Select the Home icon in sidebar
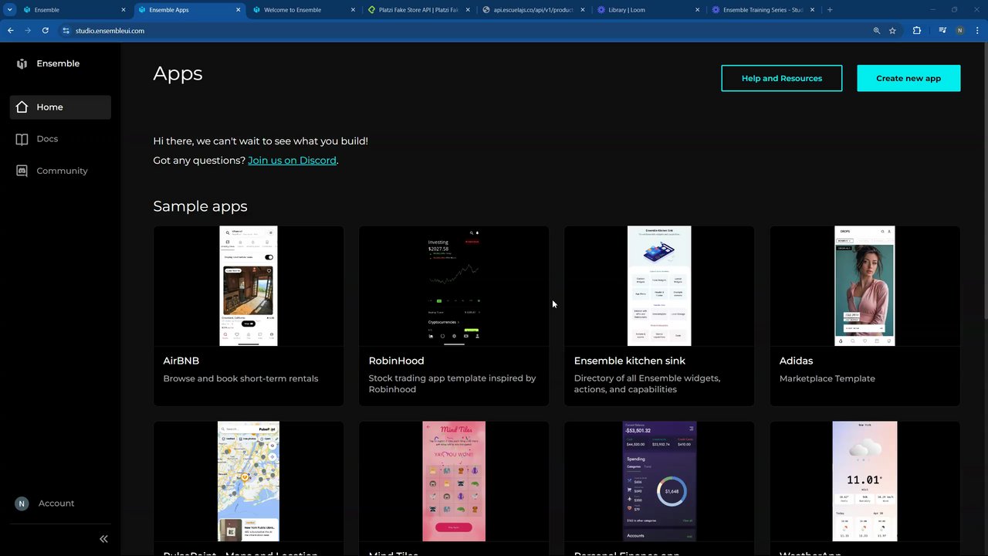 pyautogui.click(x=22, y=107)
